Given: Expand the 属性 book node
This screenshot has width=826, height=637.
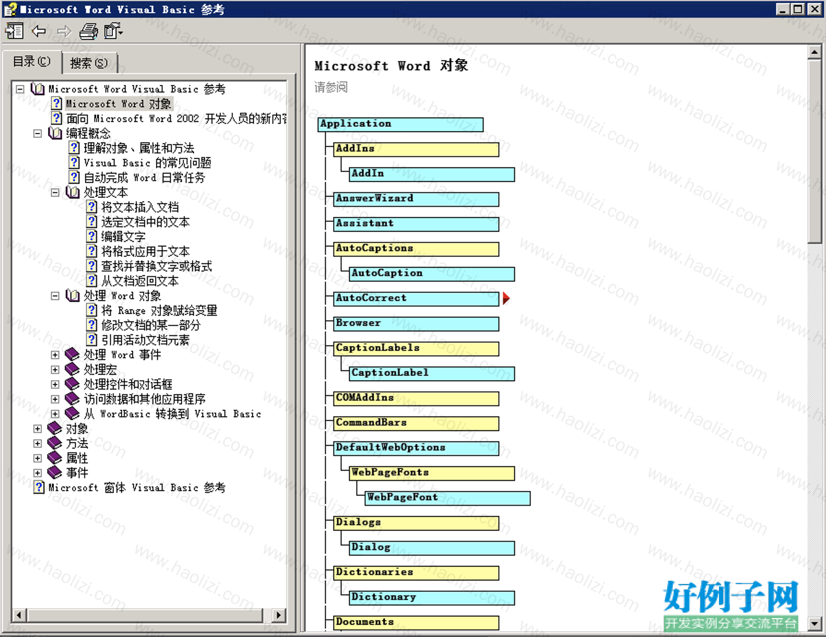Looking at the screenshot, I should 37,458.
